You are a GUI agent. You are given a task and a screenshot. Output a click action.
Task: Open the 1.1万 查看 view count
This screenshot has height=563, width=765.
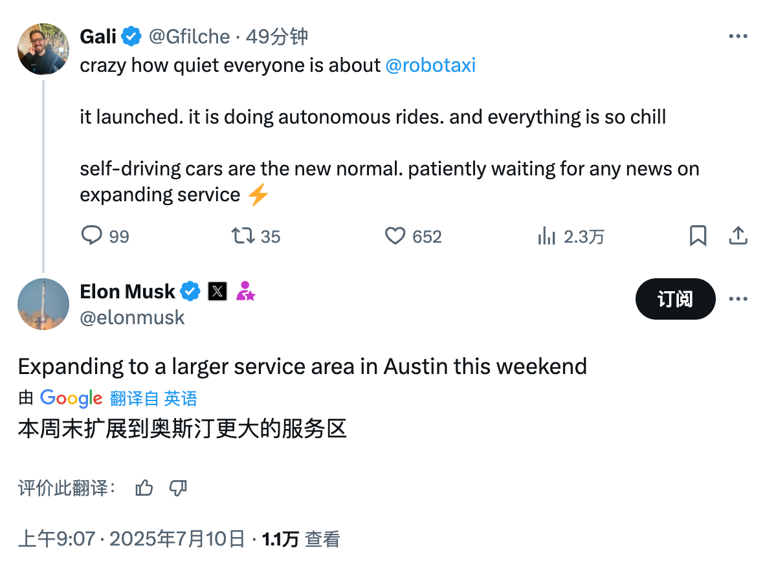point(300,539)
